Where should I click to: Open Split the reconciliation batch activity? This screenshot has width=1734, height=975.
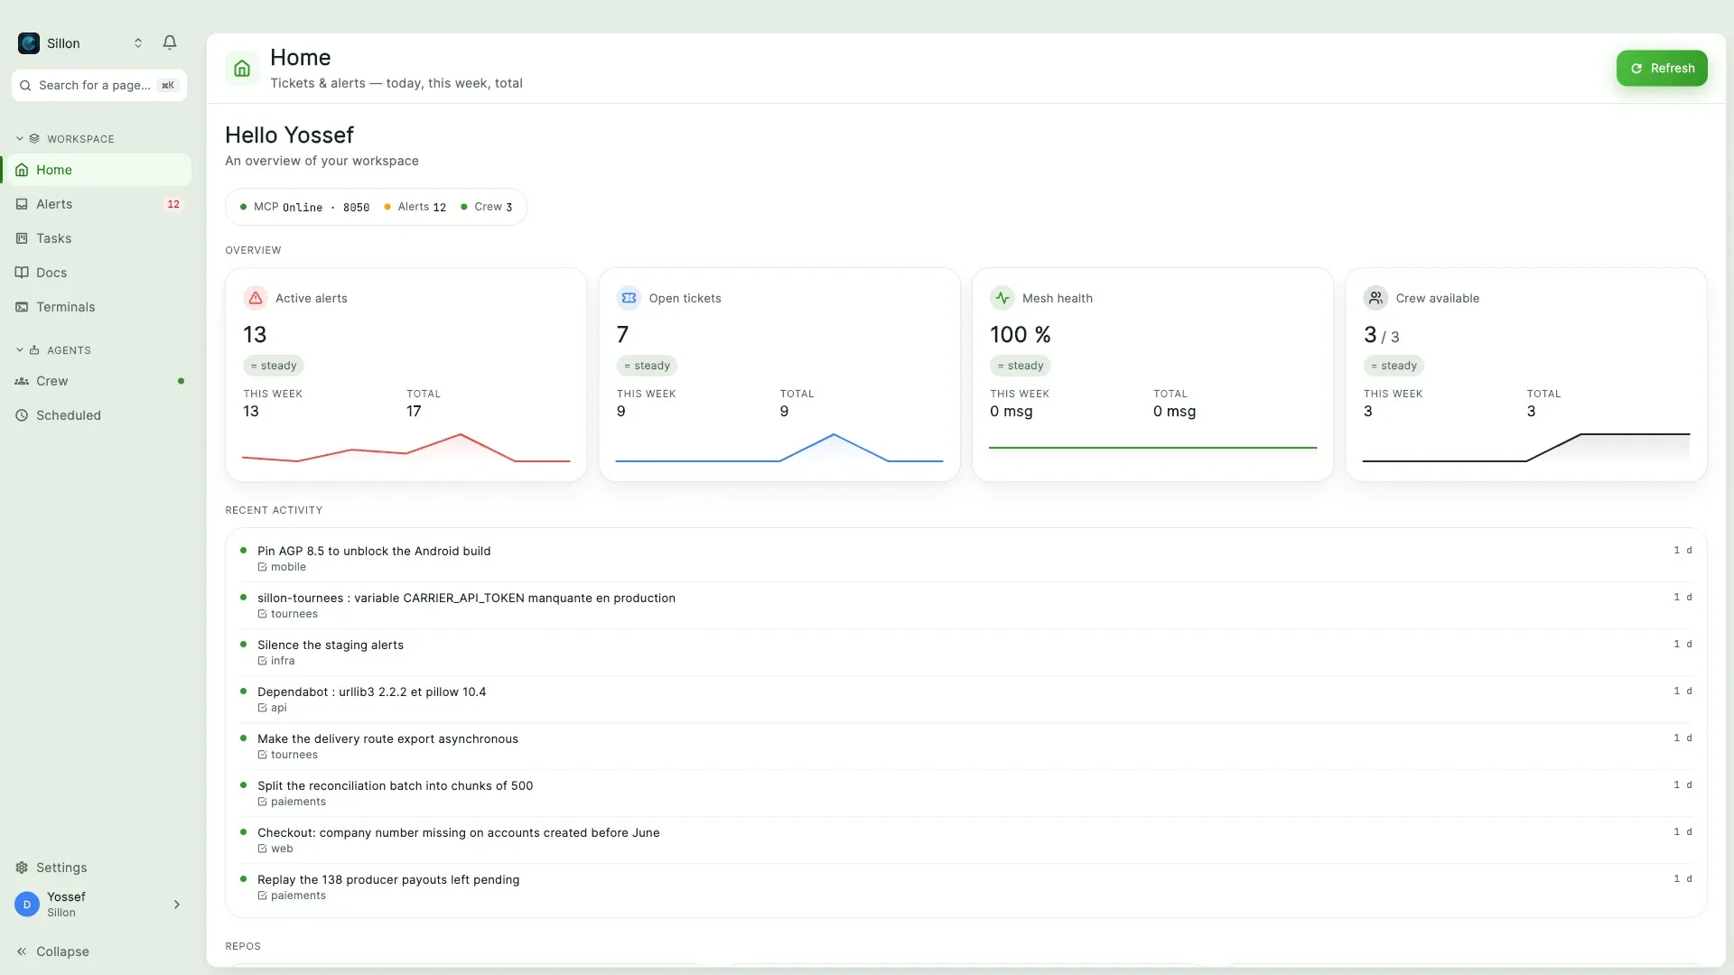coord(965,794)
